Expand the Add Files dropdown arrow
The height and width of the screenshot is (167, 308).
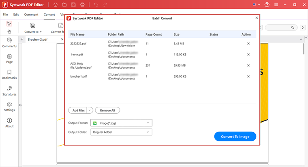click(90, 110)
